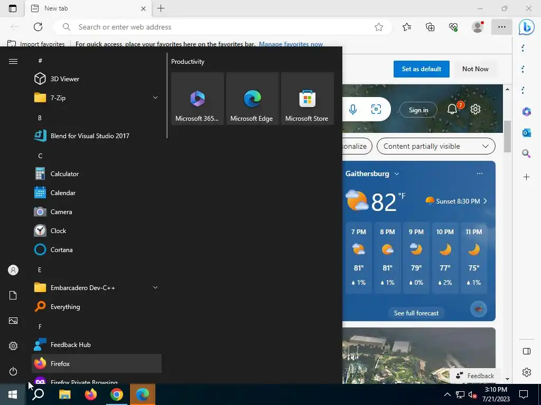The height and width of the screenshot is (405, 541).
Task: Open Documents from Start sidebar
Action: [x=13, y=295]
